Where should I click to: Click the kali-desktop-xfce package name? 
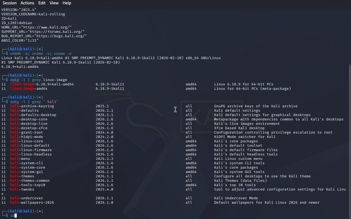[29, 128]
